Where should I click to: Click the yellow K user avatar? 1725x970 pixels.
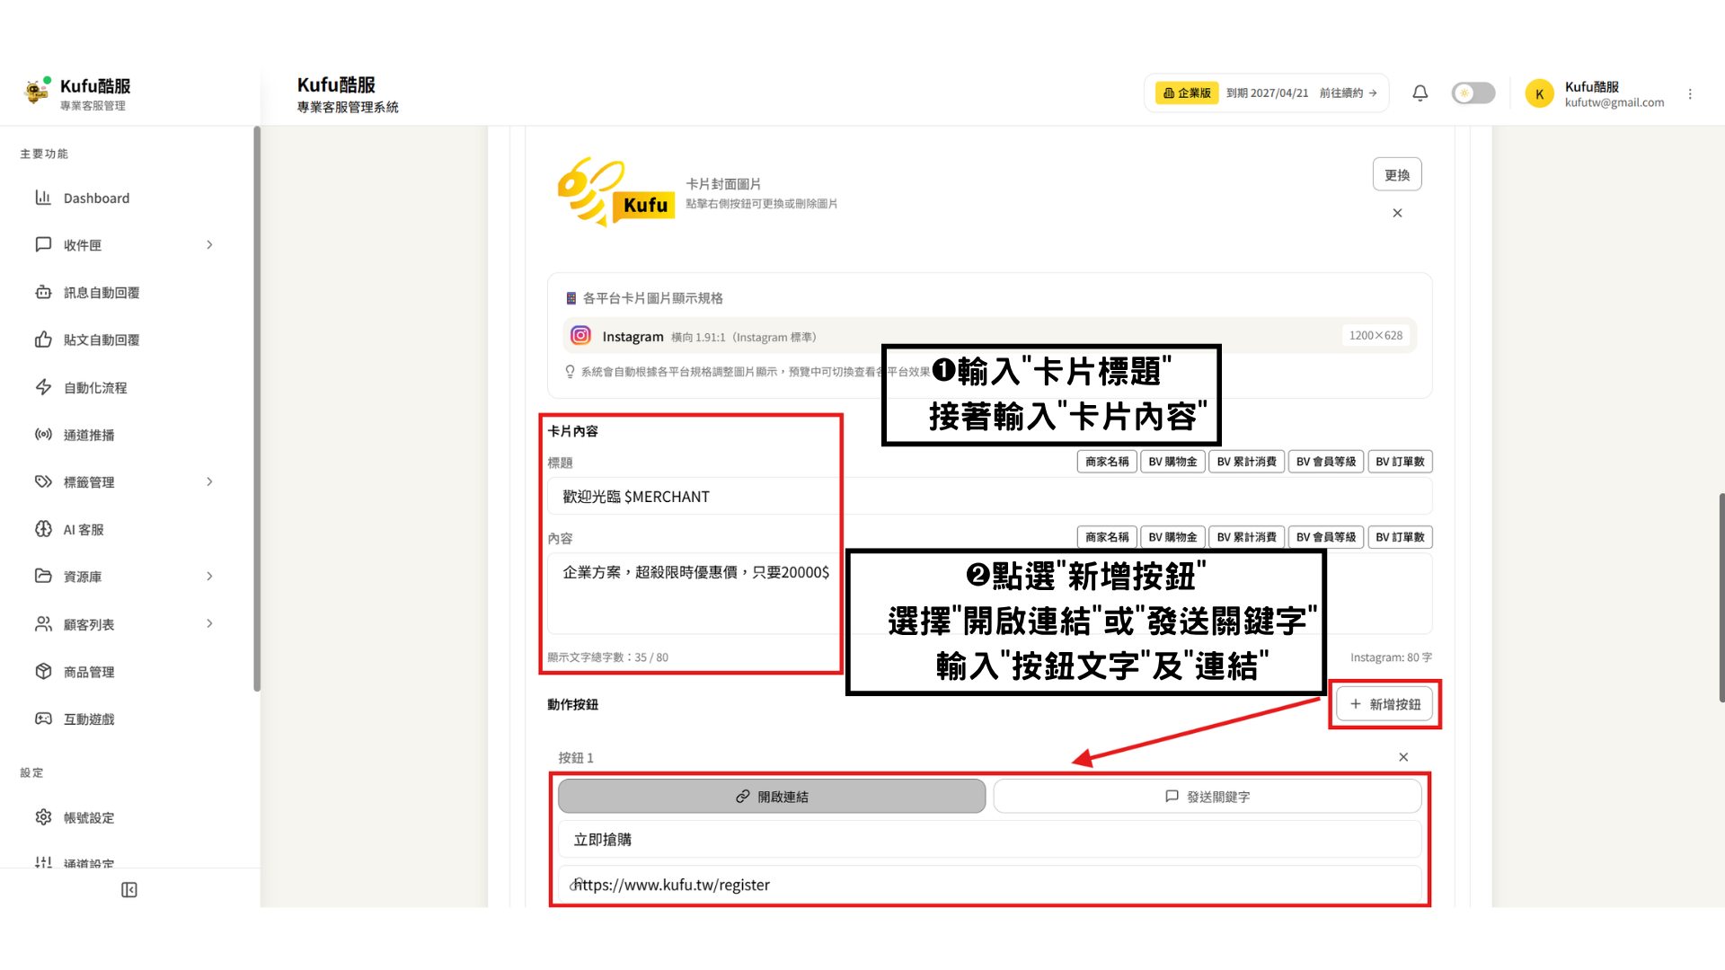point(1539,93)
